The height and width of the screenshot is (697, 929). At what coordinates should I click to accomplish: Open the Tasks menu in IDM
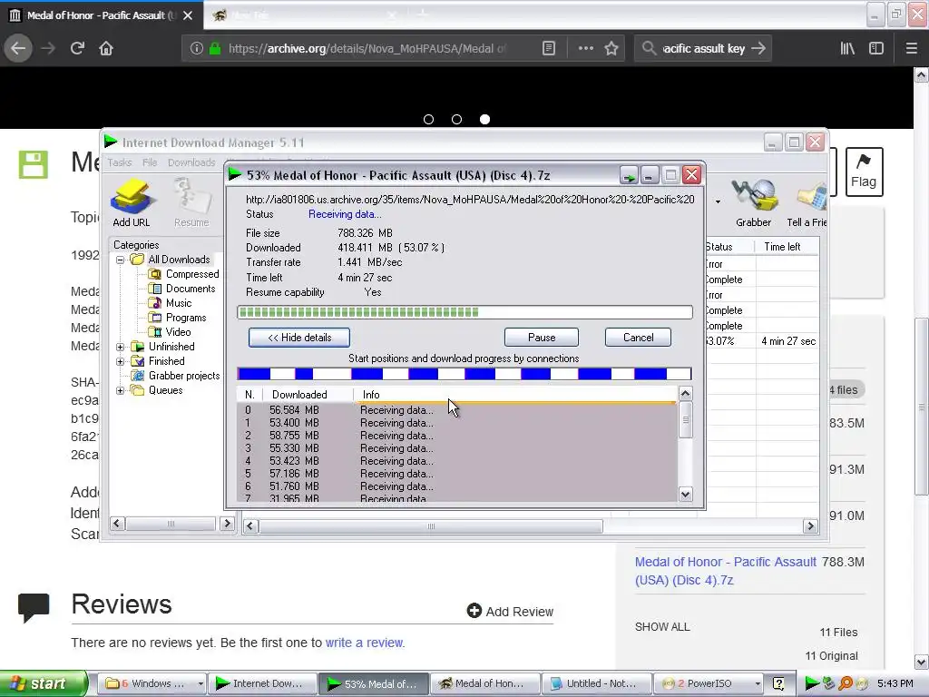click(x=120, y=162)
